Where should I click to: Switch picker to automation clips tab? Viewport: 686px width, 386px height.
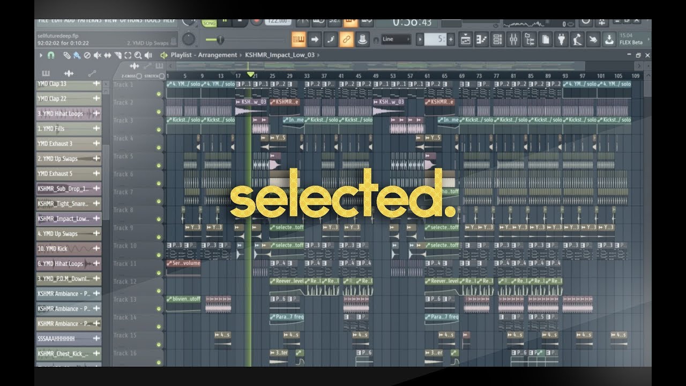92,73
